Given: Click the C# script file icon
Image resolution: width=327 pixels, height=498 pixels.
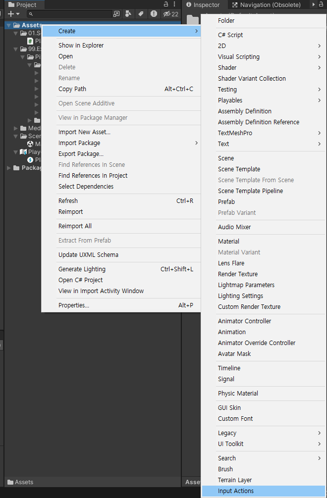Looking at the screenshot, I should 30,41.
